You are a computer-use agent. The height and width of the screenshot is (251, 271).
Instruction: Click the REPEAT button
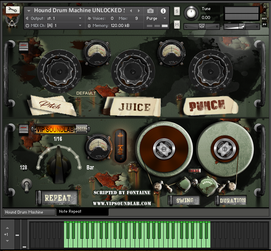57,198
